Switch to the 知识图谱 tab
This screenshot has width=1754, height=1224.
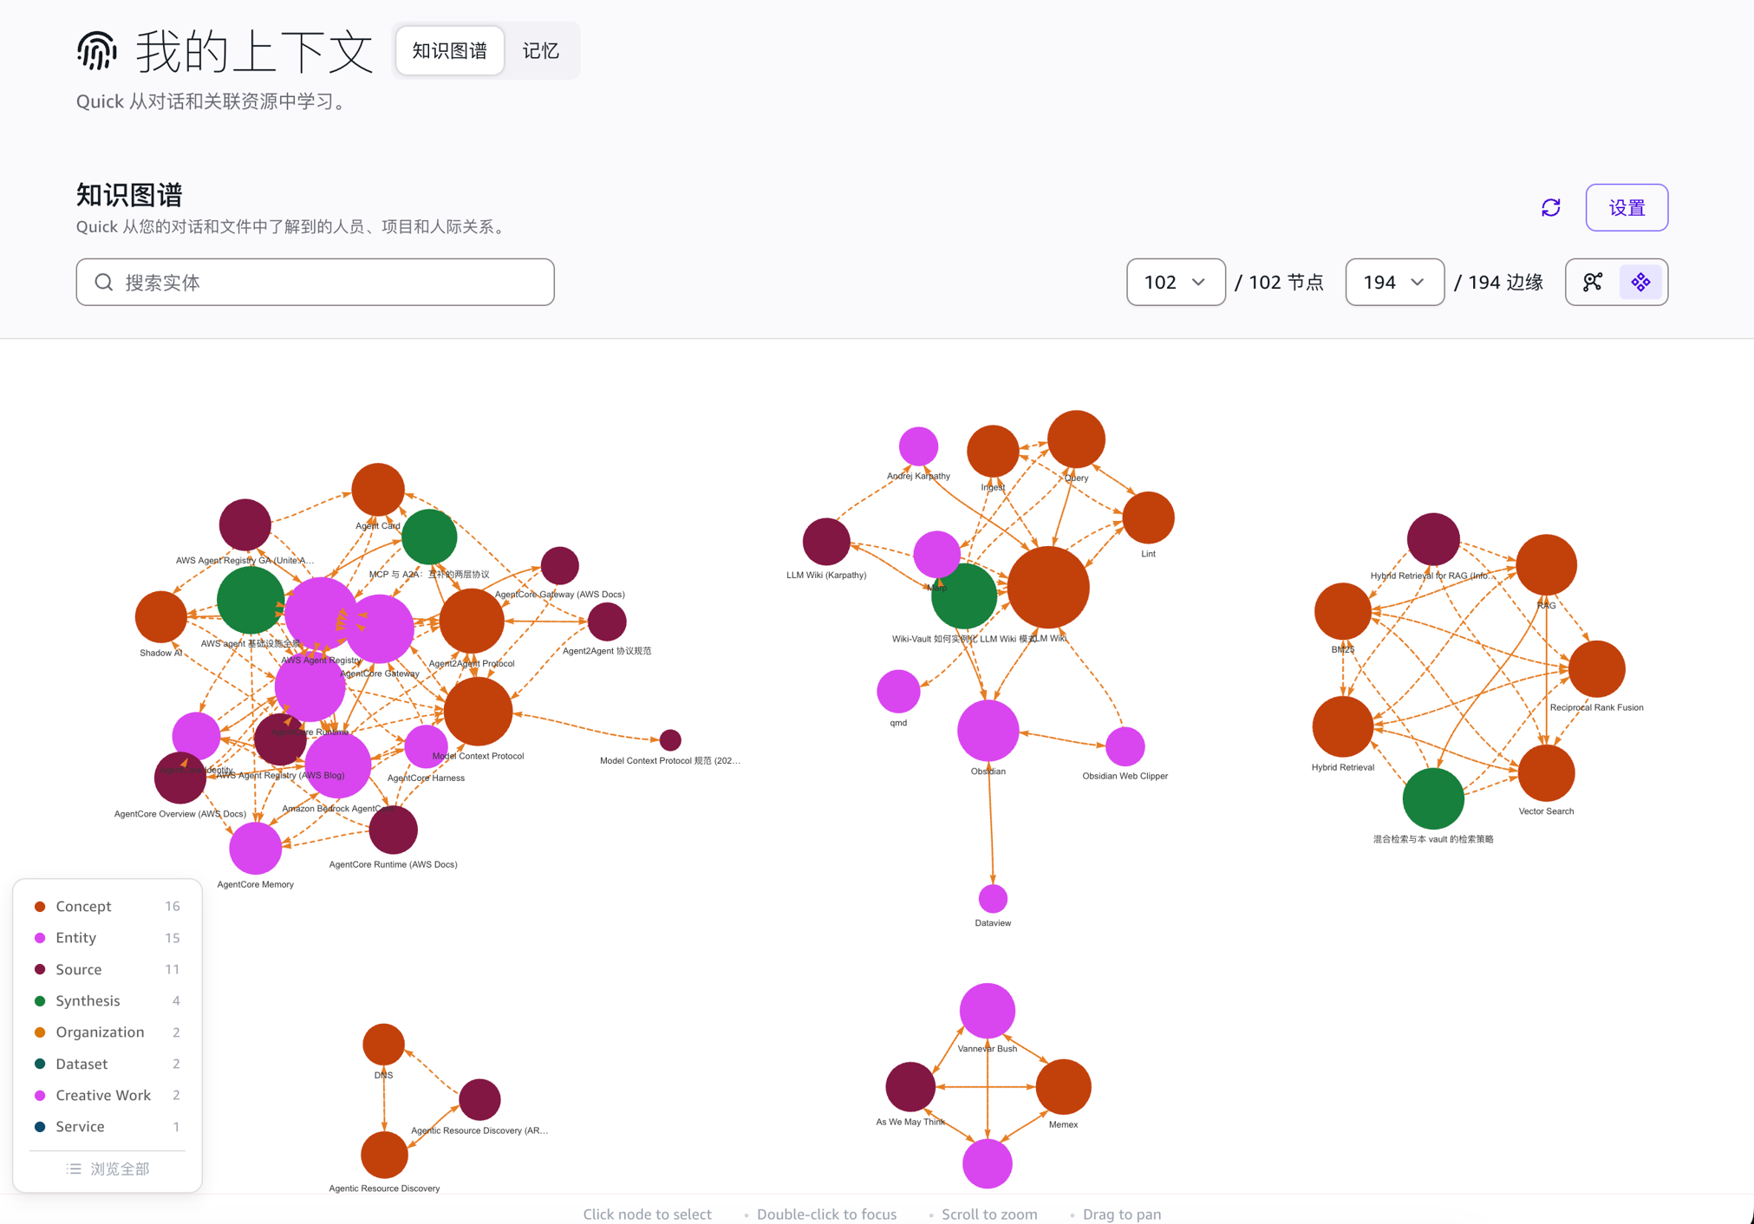[449, 51]
